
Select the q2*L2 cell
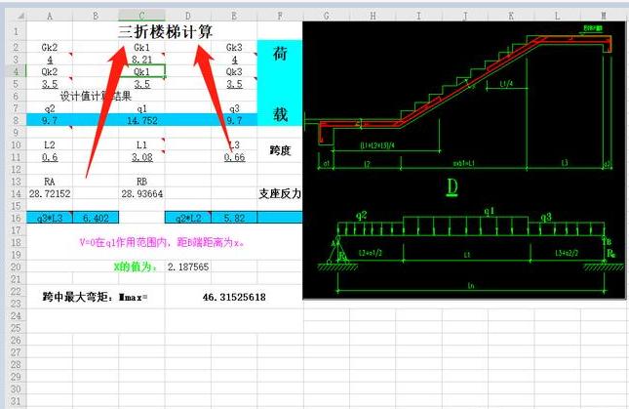[x=188, y=218]
